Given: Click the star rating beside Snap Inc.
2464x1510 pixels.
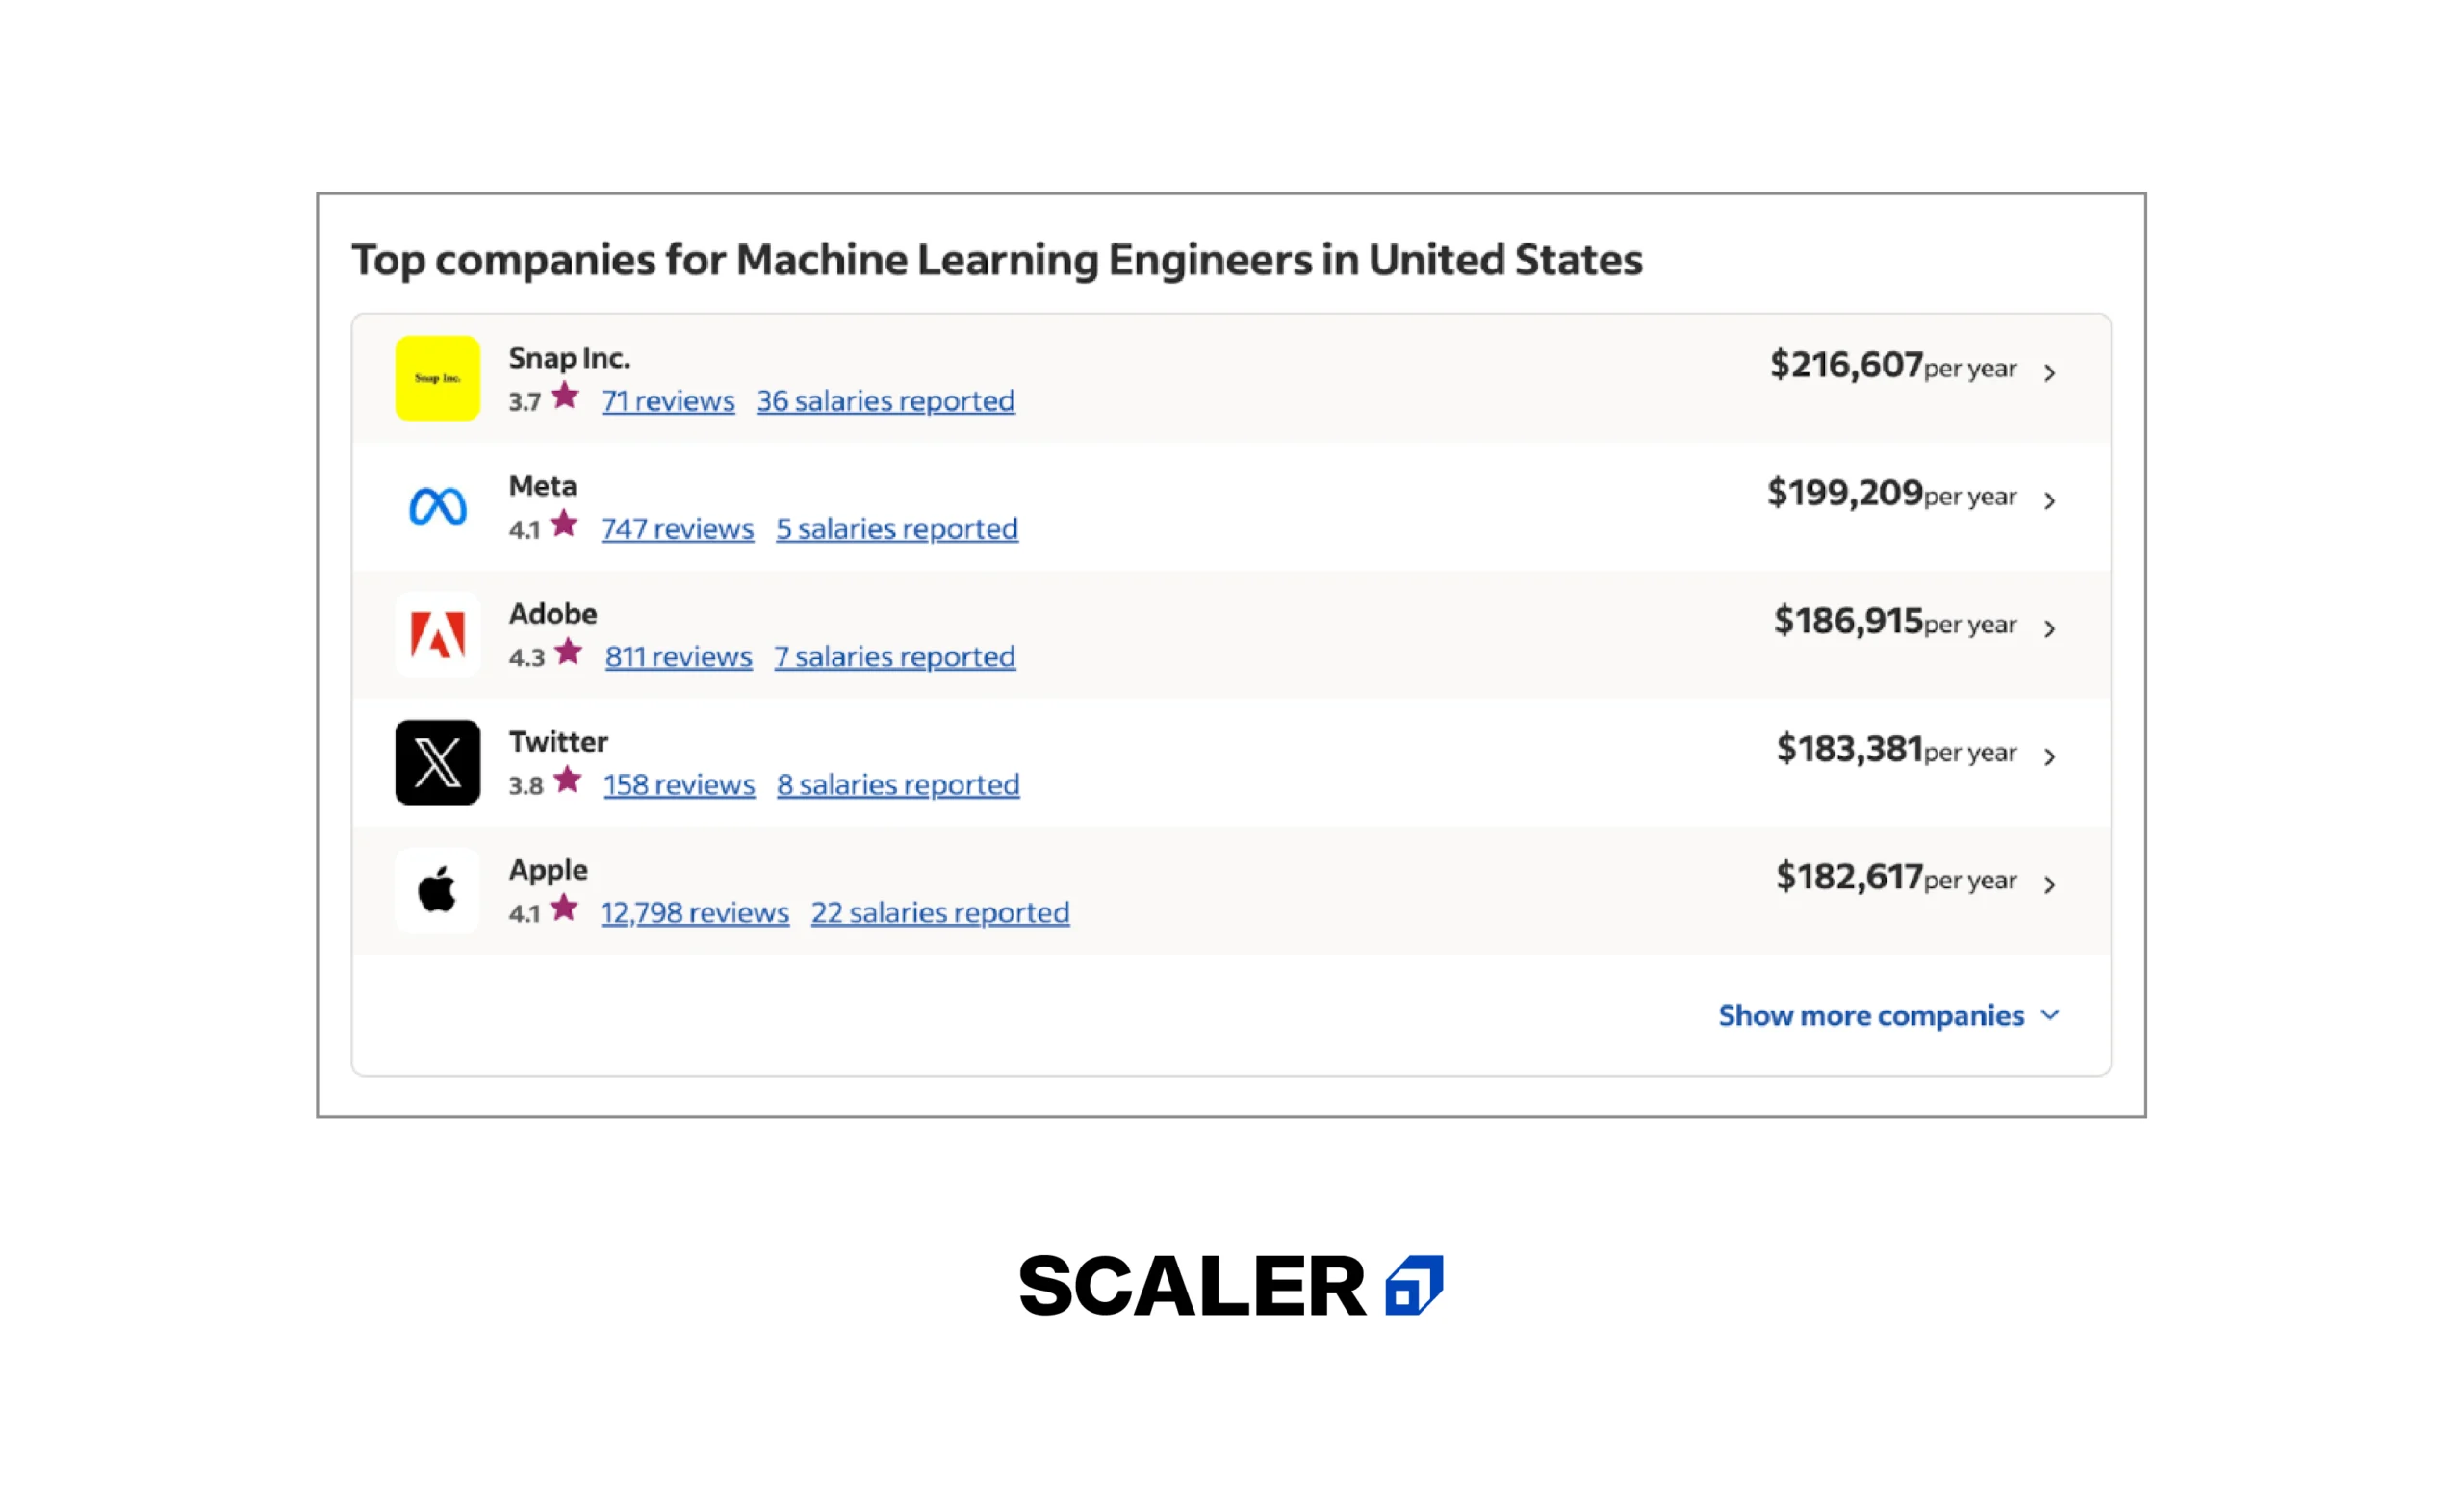Looking at the screenshot, I should [565, 396].
